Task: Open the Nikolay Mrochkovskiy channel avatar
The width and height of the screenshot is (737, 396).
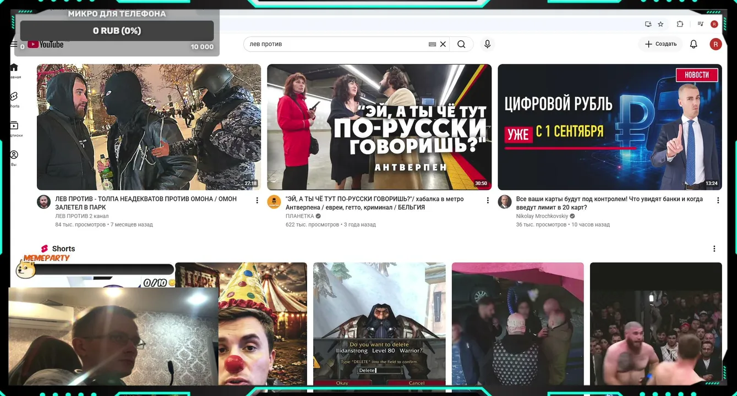Action: tap(505, 201)
